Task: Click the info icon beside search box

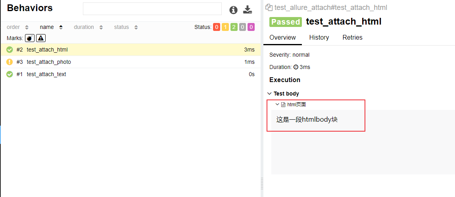Action: tap(233, 10)
